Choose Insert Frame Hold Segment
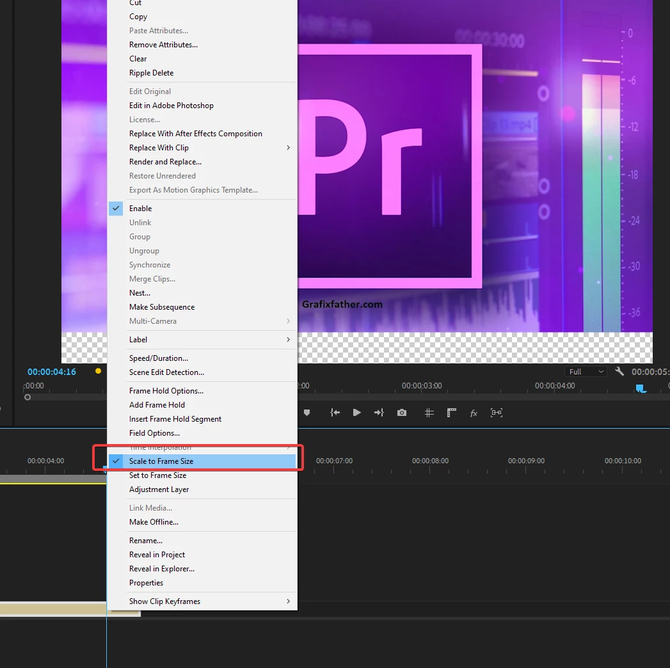670x668 pixels. click(x=202, y=419)
